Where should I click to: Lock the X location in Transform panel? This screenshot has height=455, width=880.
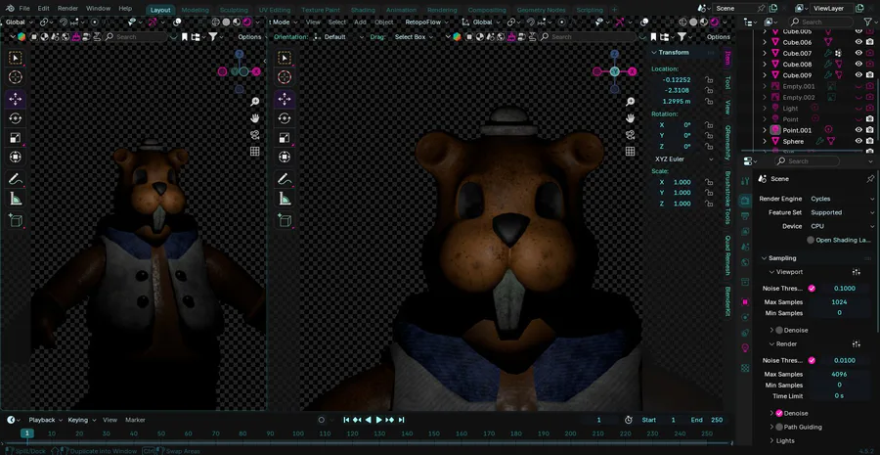coord(710,80)
